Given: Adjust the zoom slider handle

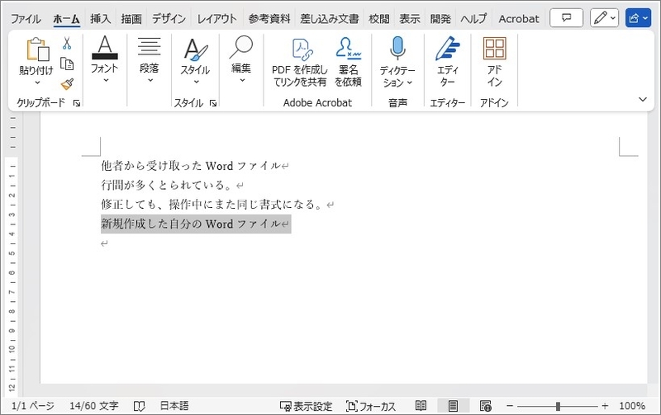Looking at the screenshot, I should 558,406.
